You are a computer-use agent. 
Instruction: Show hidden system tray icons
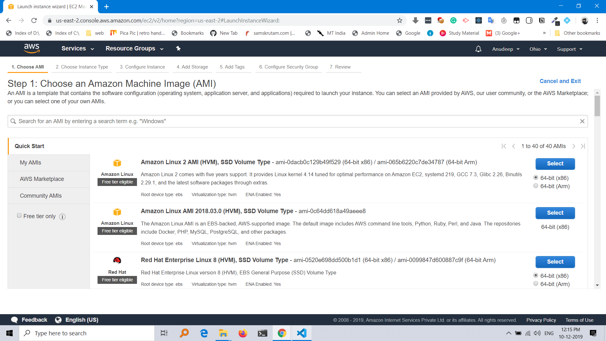[x=508, y=333]
